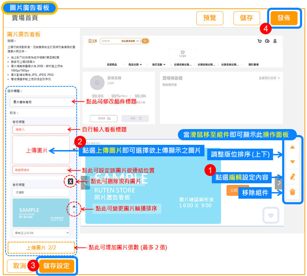The image size is (307, 276).
Task: Click the SAMPLE image thumbnail in settings panel
Action: (41, 213)
